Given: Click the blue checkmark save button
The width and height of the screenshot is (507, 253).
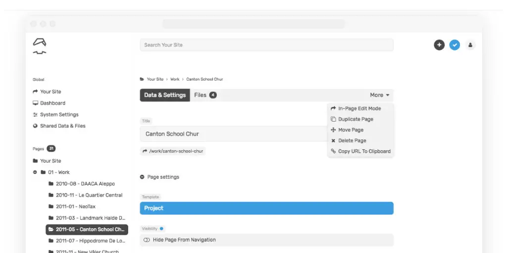Looking at the screenshot, I should 455,45.
